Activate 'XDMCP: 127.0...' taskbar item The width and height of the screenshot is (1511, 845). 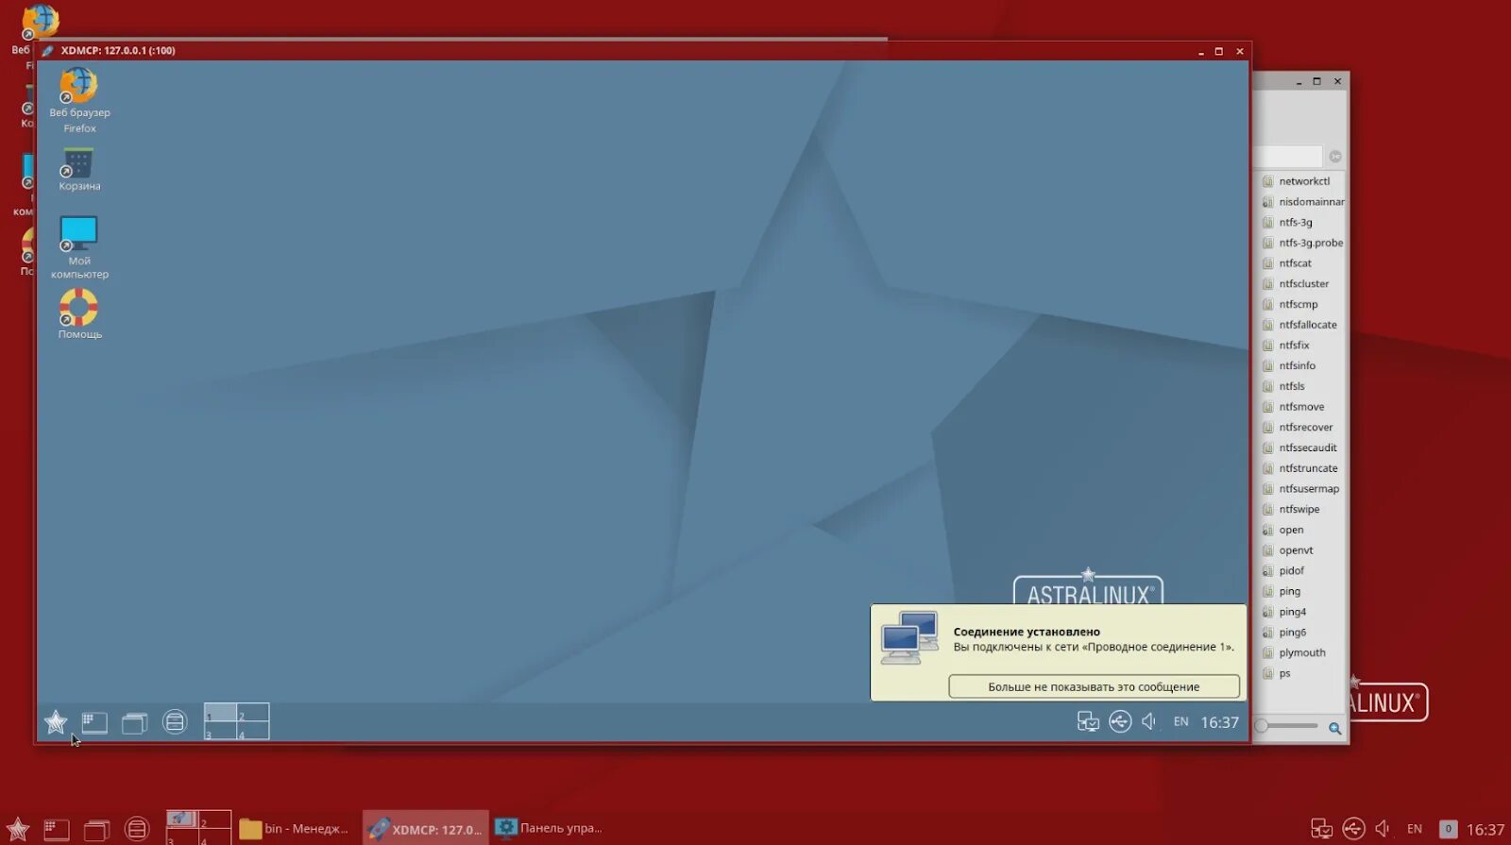pyautogui.click(x=426, y=828)
